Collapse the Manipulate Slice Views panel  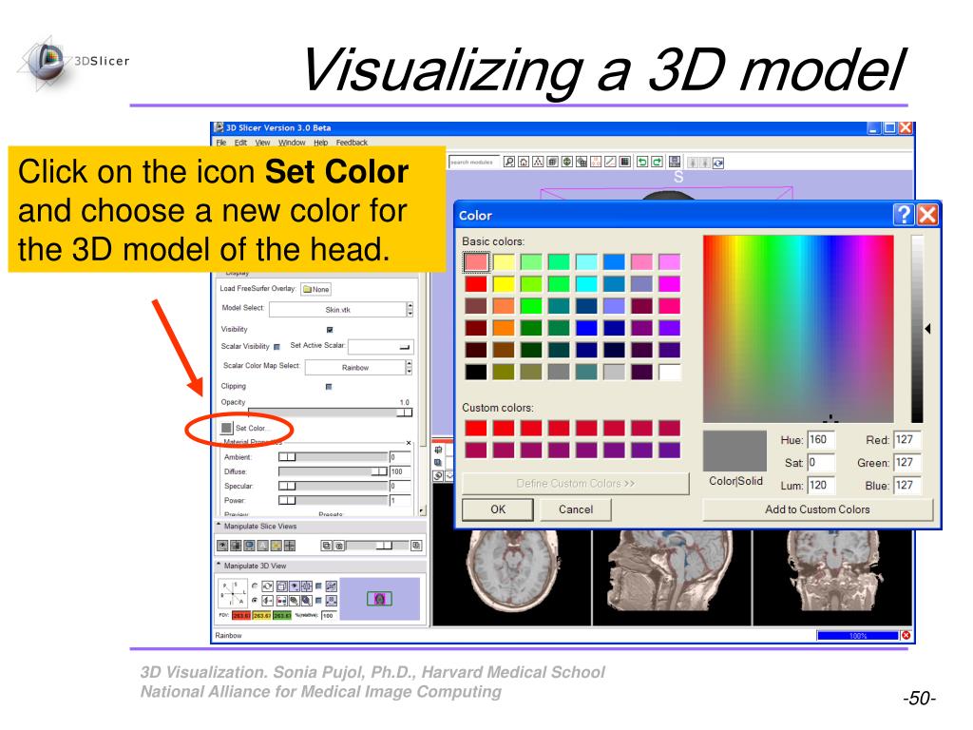(x=219, y=525)
